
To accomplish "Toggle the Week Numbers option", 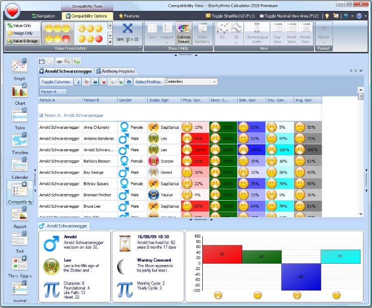I will coord(202,33).
